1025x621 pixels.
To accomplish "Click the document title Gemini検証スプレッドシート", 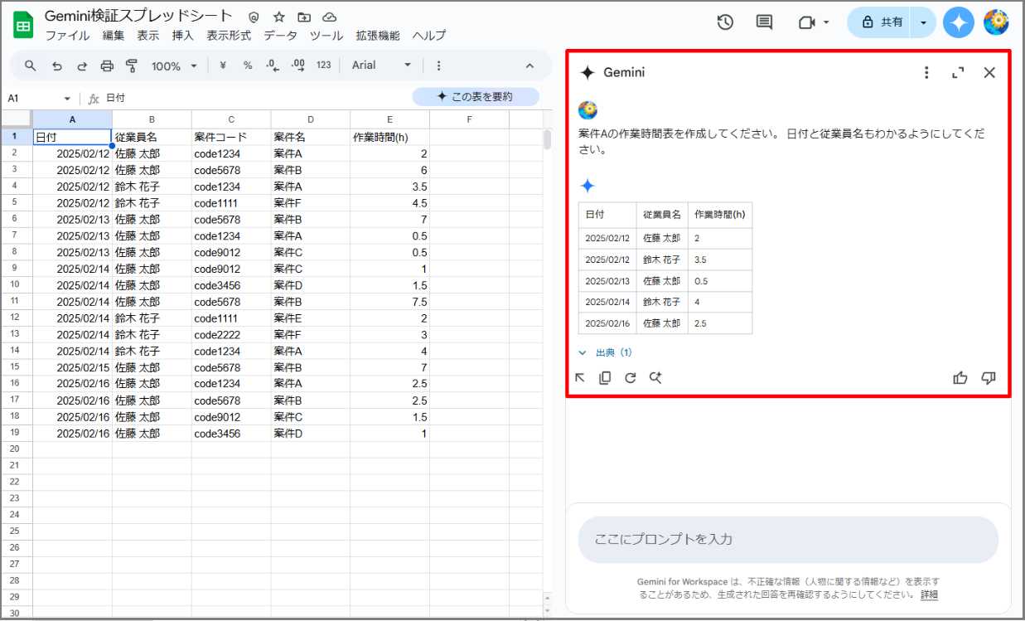I will click(x=138, y=17).
